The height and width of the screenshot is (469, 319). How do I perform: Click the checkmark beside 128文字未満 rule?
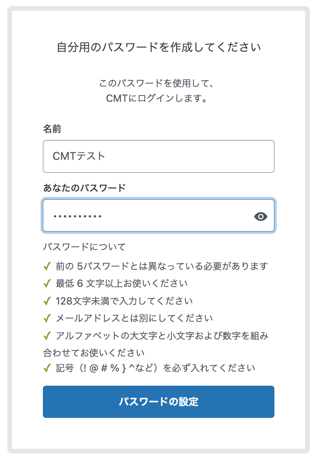(x=47, y=301)
